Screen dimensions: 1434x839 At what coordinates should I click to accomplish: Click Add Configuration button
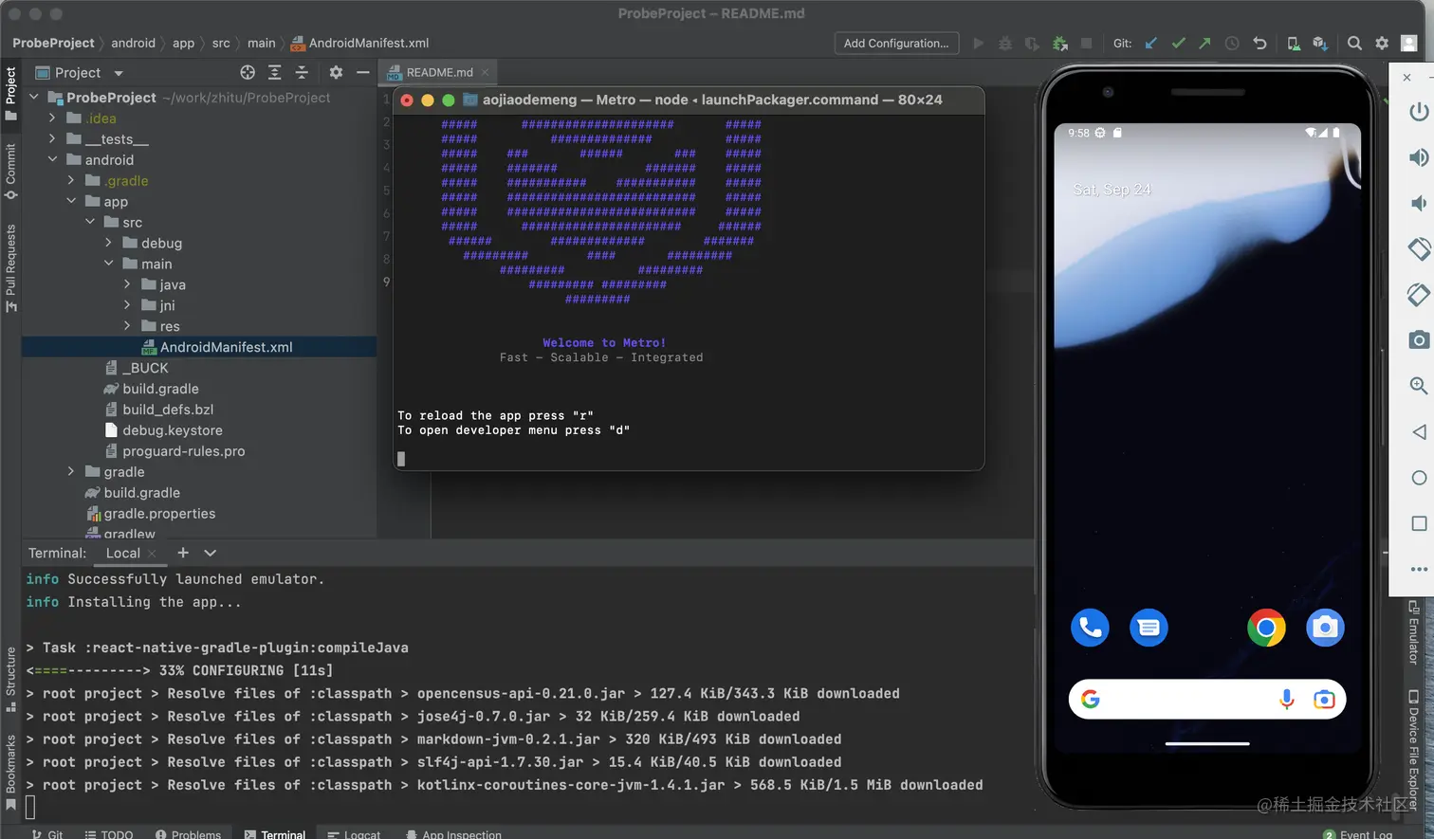point(896,43)
